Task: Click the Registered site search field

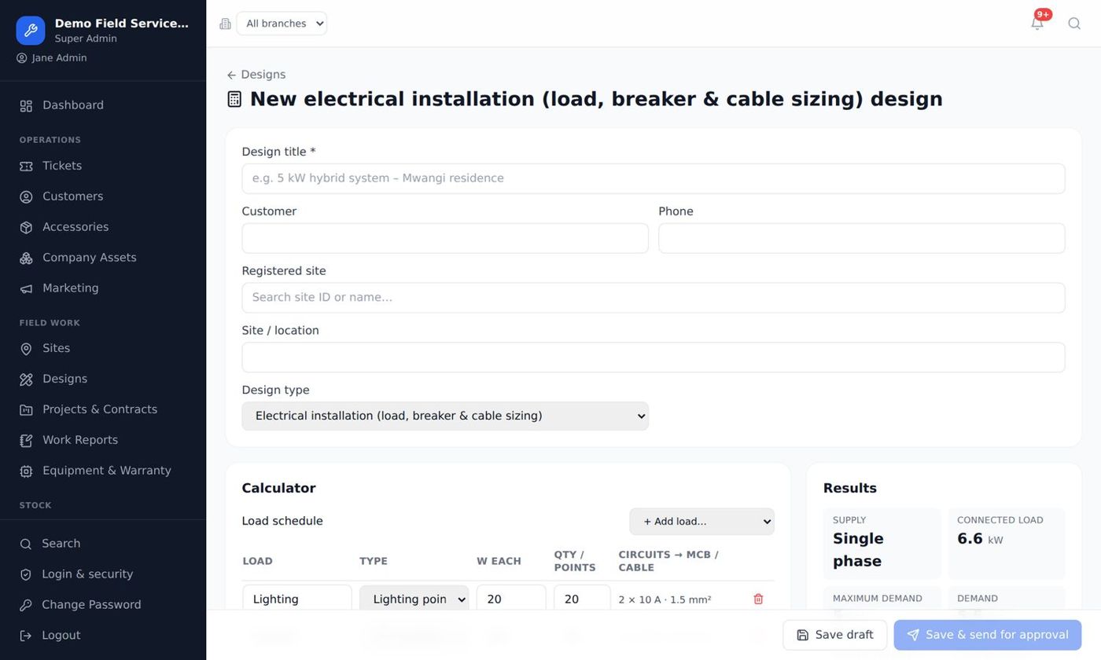Action: pos(654,298)
